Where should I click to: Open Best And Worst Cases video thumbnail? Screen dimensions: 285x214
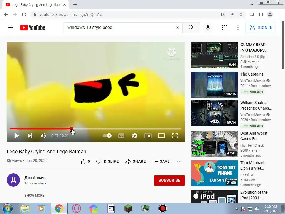tap(215, 144)
